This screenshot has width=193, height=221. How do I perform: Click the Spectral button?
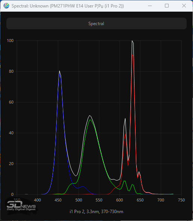tap(96, 24)
